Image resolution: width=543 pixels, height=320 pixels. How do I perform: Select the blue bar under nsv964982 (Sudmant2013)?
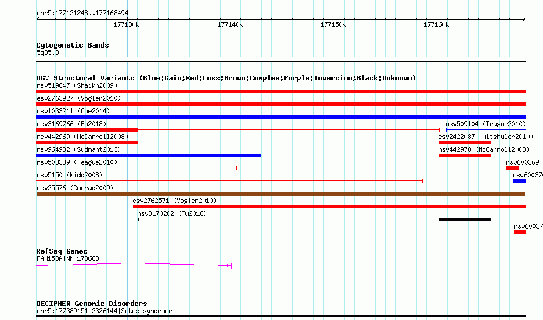click(x=149, y=155)
